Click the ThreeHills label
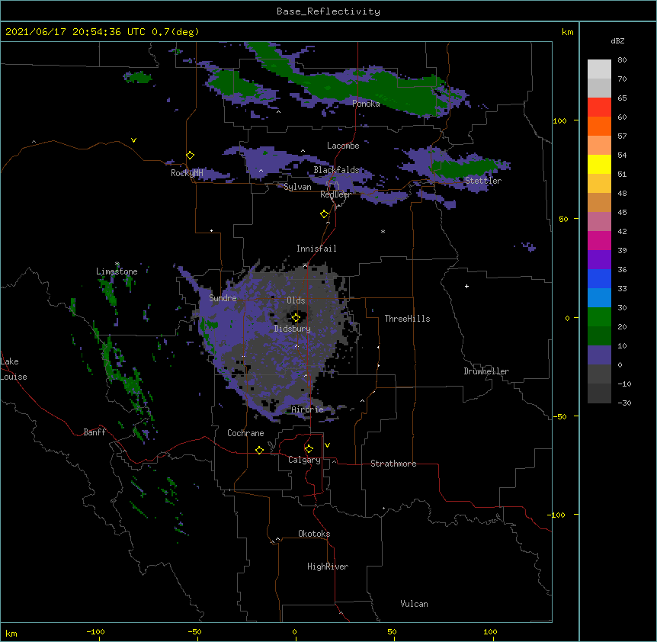This screenshot has height=642, width=657. pos(407,319)
